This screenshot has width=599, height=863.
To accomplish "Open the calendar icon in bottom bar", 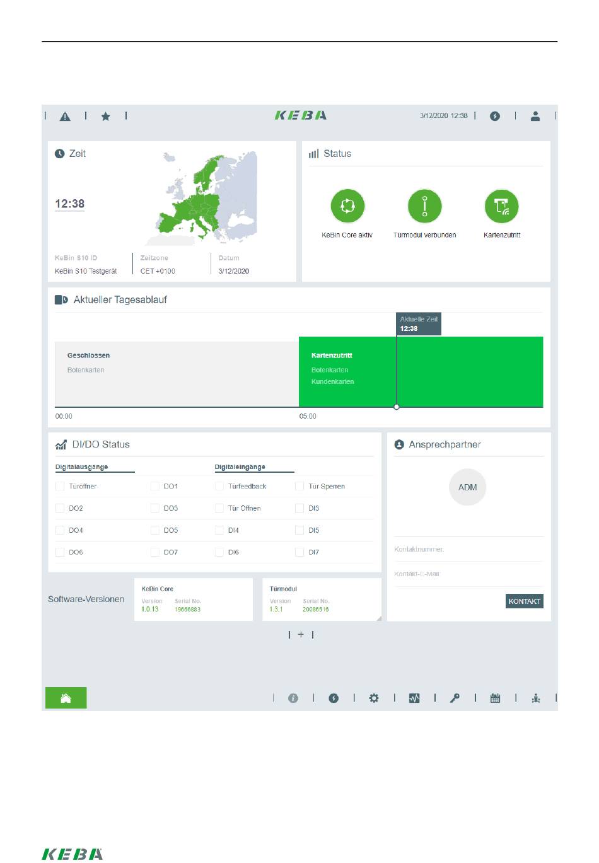I will click(x=496, y=698).
